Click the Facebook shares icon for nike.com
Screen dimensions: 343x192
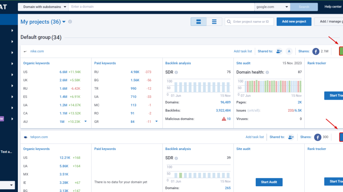(316, 51)
